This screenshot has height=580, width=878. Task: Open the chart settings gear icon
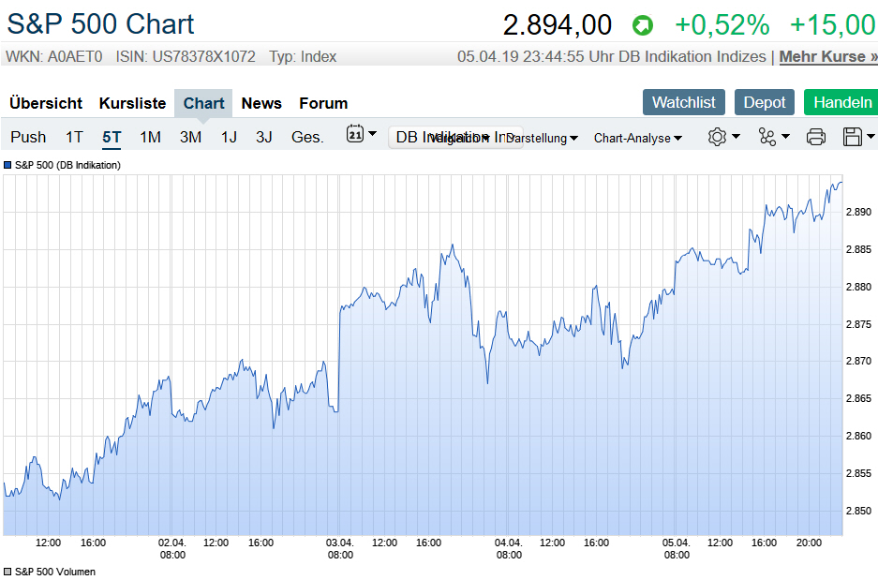pos(717,137)
